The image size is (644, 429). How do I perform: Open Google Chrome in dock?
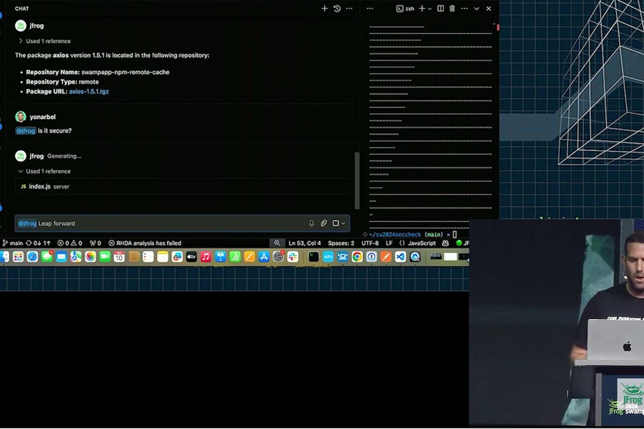[357, 257]
